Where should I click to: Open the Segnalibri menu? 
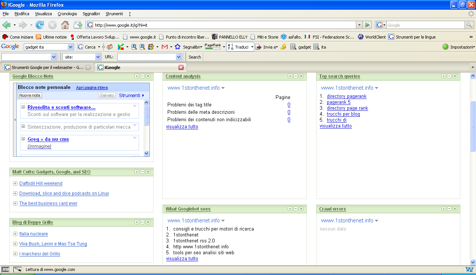(x=91, y=14)
